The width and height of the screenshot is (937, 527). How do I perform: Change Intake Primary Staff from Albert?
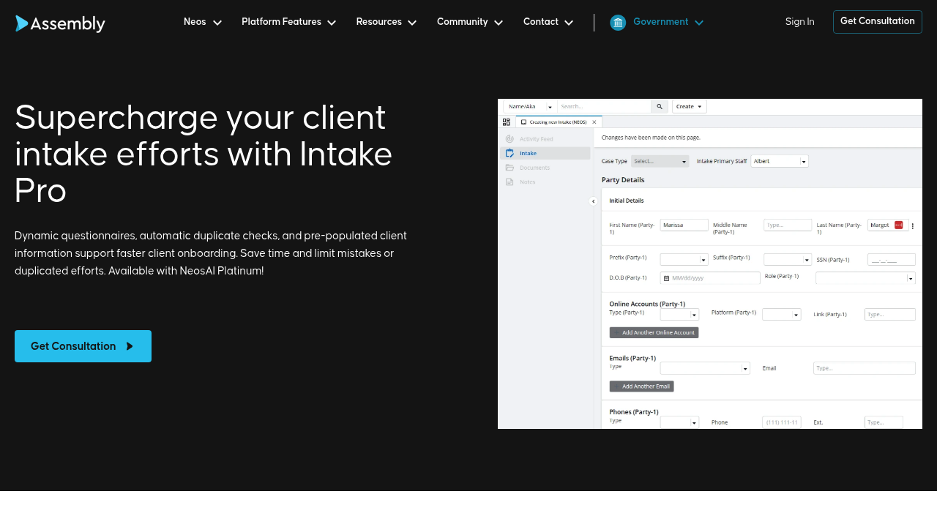779,161
